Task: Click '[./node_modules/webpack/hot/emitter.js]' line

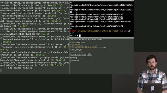Action: (35, 52)
